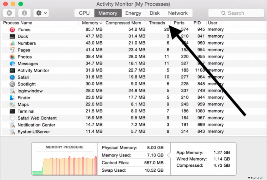
Task: Click the Safari compass icon
Action: 12,77
